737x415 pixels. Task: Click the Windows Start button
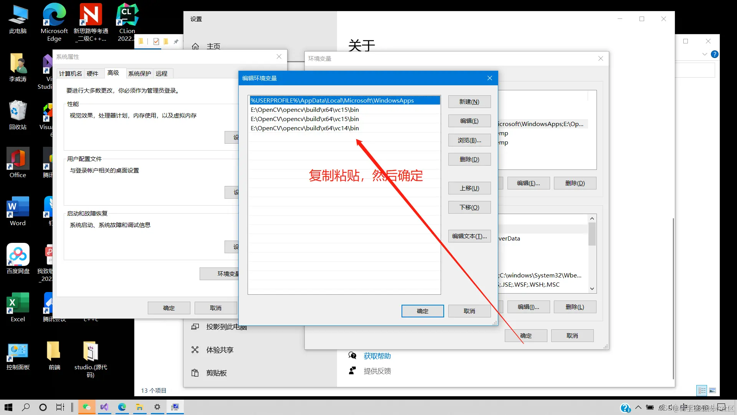click(8, 407)
